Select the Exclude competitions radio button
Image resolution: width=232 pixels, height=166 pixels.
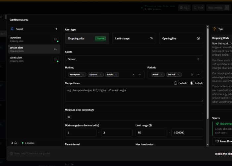point(175,83)
